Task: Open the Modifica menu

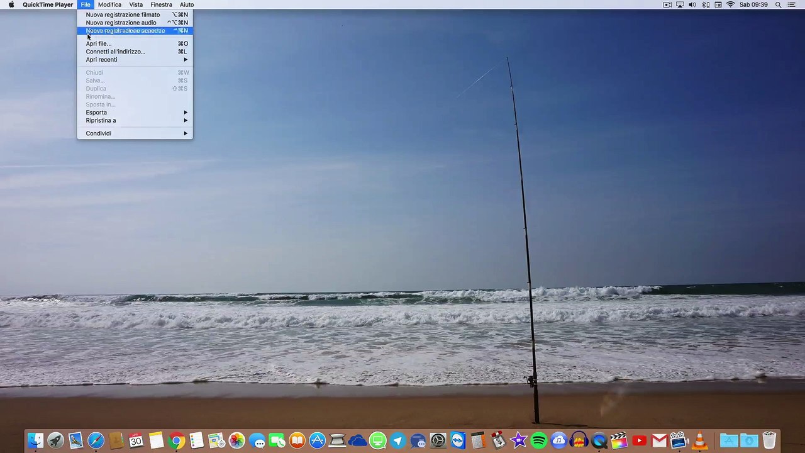Action: [109, 4]
